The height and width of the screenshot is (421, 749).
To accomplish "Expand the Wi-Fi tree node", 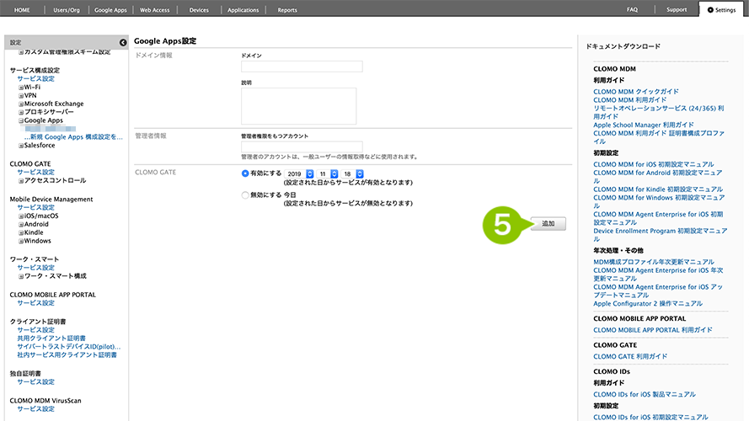I will click(x=21, y=88).
